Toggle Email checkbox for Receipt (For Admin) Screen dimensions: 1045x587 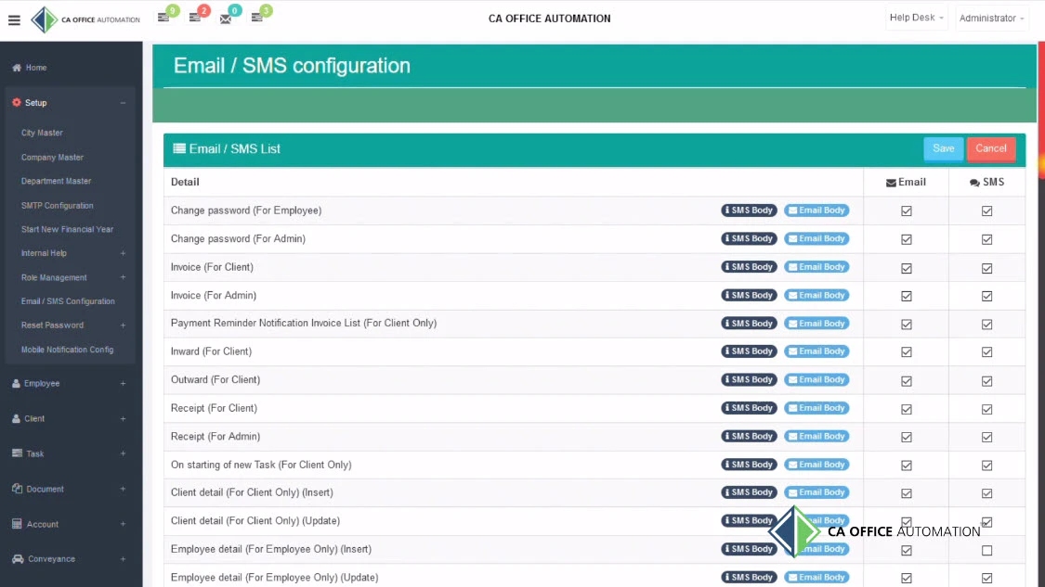click(x=906, y=437)
